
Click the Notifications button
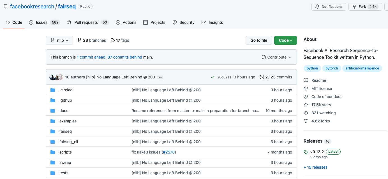tap(329, 7)
